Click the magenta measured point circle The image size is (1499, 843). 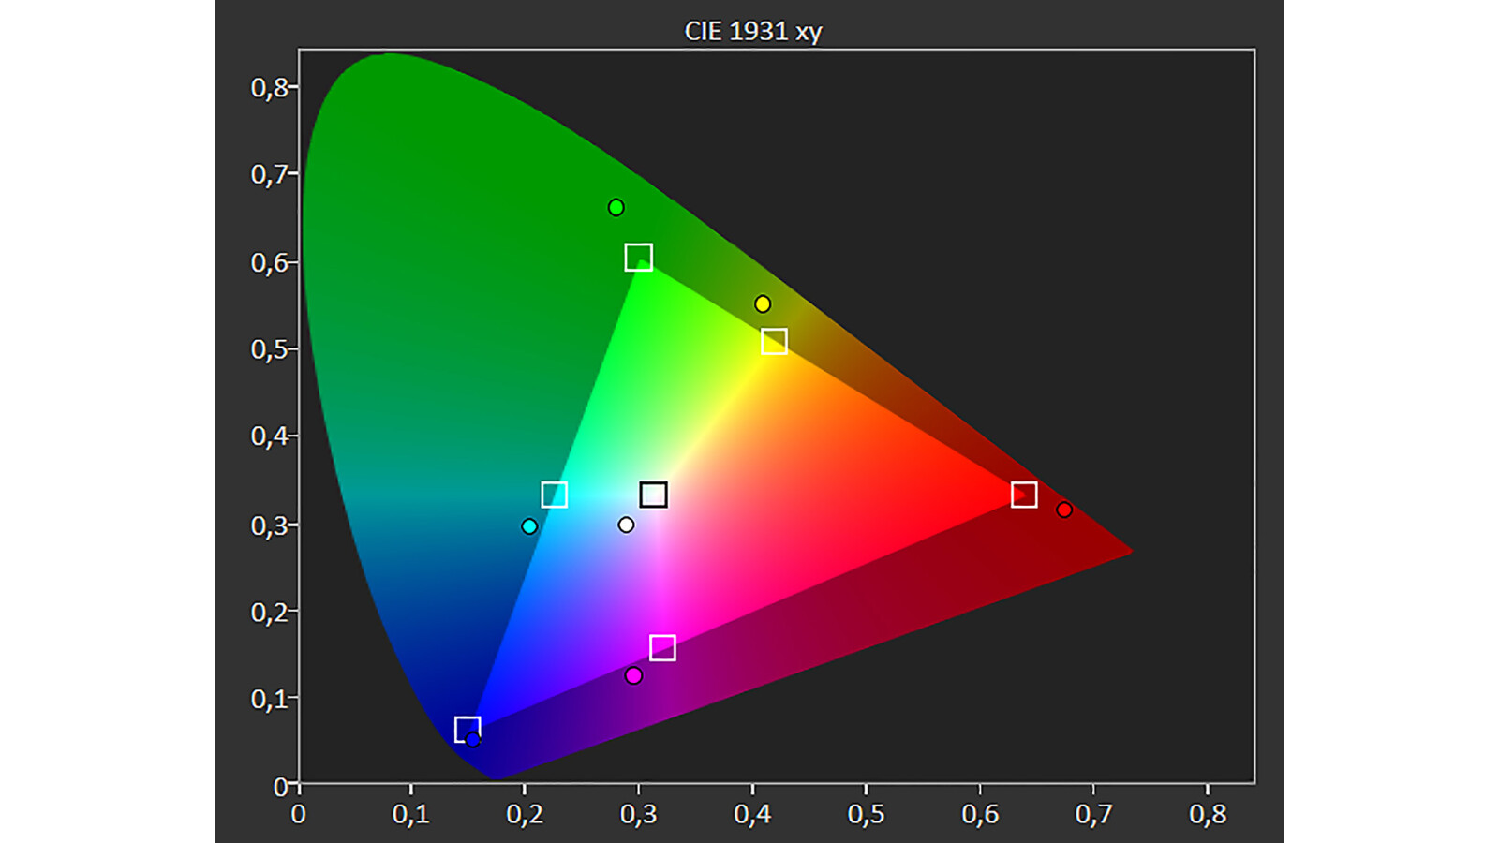pos(633,675)
